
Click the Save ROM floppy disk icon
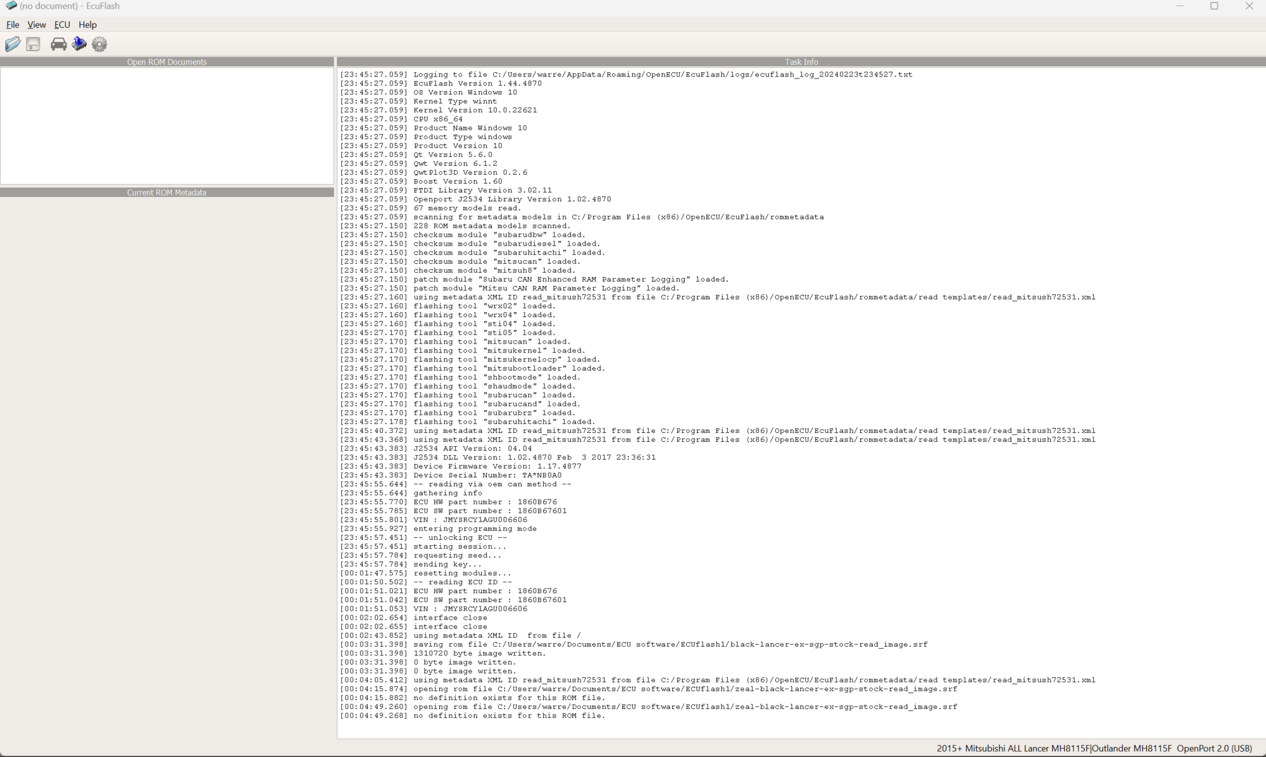click(34, 44)
